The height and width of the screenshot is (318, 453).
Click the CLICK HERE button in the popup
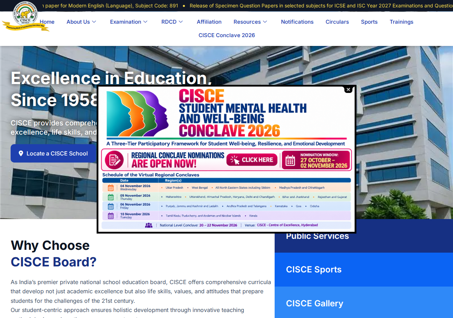point(252,160)
